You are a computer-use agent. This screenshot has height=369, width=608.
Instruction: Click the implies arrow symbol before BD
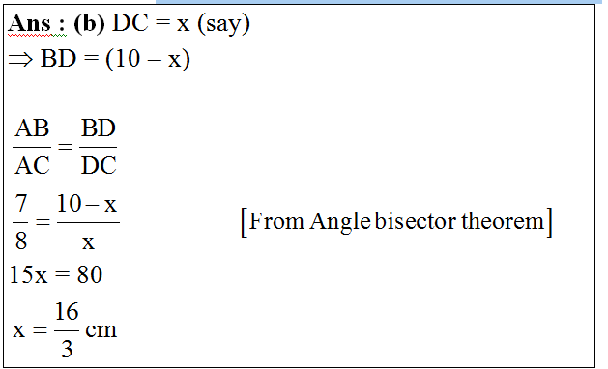20,60
